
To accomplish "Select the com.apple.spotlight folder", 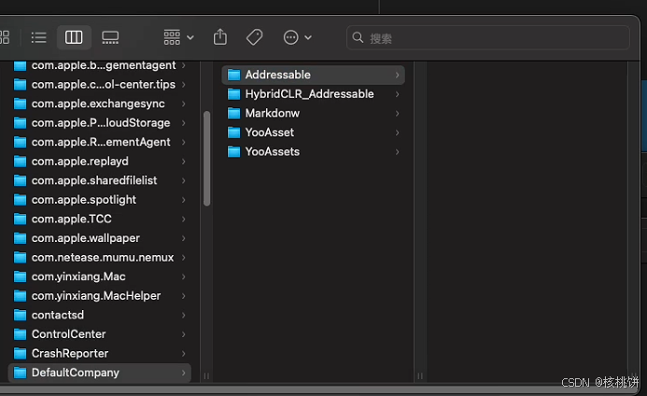I will (x=100, y=200).
